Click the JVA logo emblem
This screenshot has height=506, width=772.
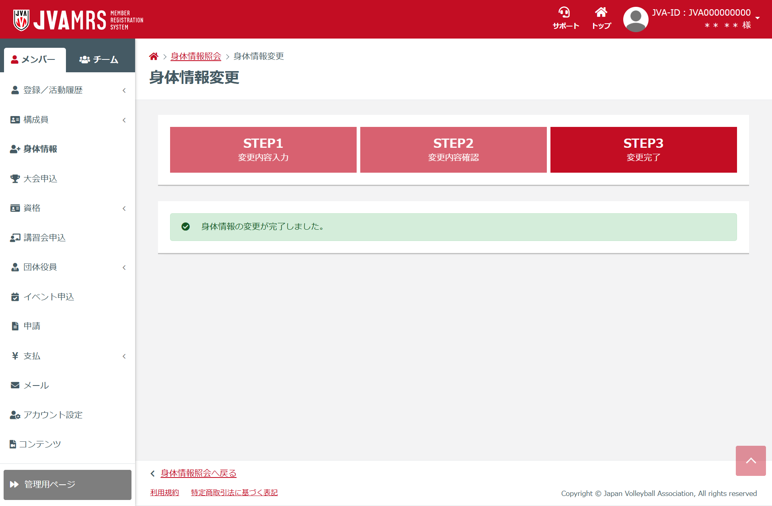(x=21, y=20)
